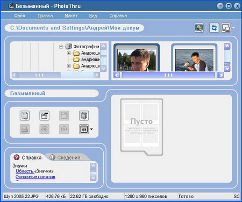Select the close-up face photo thumbnail

137,58
